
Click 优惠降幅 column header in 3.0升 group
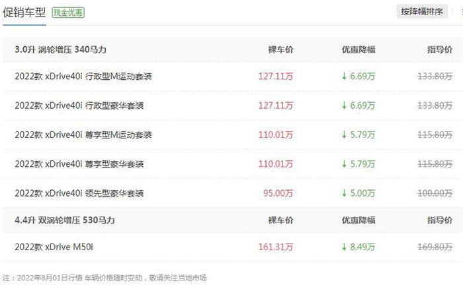[x=358, y=49]
